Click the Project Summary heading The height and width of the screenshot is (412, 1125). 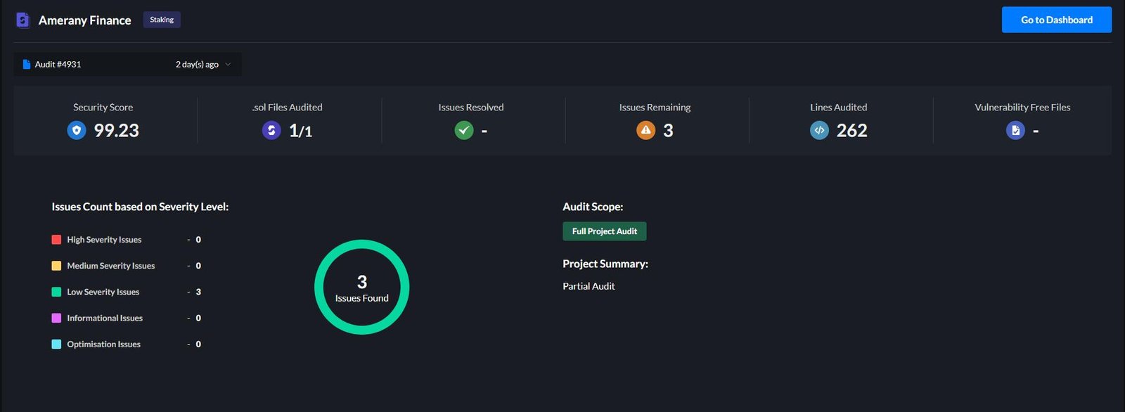(605, 264)
